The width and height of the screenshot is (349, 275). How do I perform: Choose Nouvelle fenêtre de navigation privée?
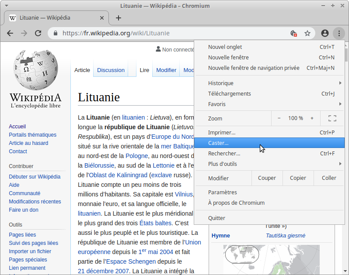coord(254,68)
